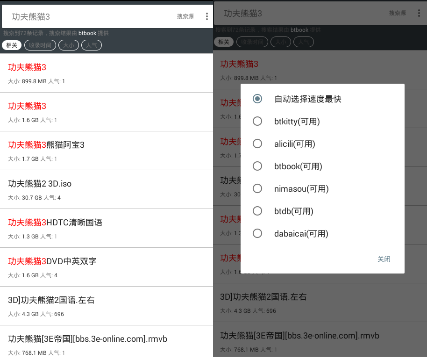
Task: Choose btdb(可用) as search source
Action: click(257, 211)
